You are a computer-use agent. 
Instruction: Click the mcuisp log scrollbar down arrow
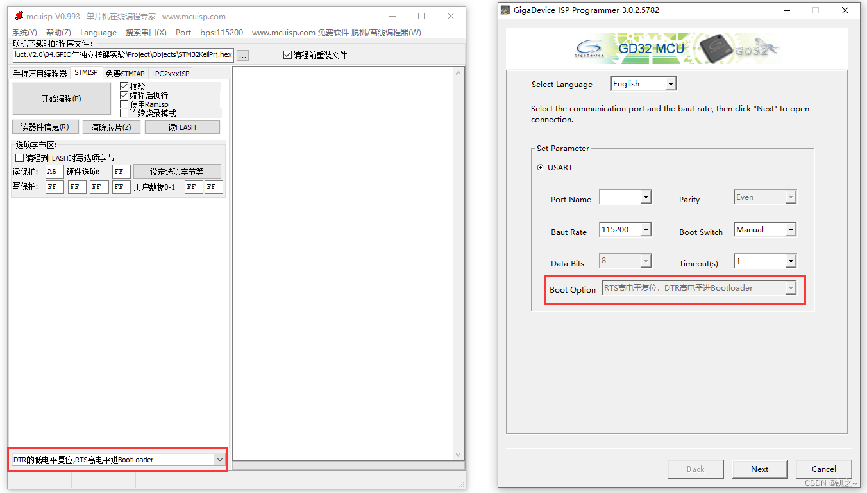[x=458, y=454]
